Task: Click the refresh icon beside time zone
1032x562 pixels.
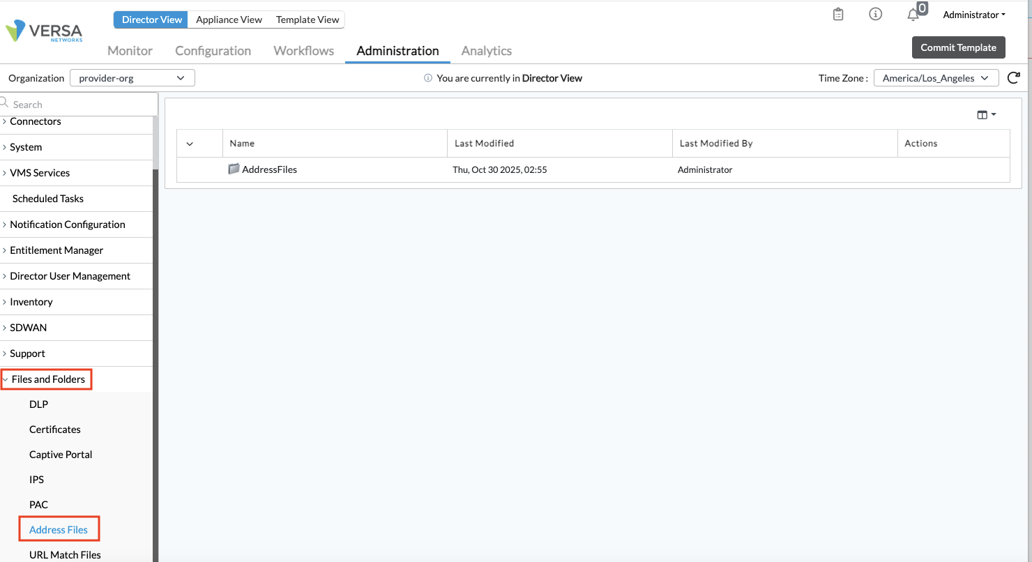Action: [x=1014, y=78]
